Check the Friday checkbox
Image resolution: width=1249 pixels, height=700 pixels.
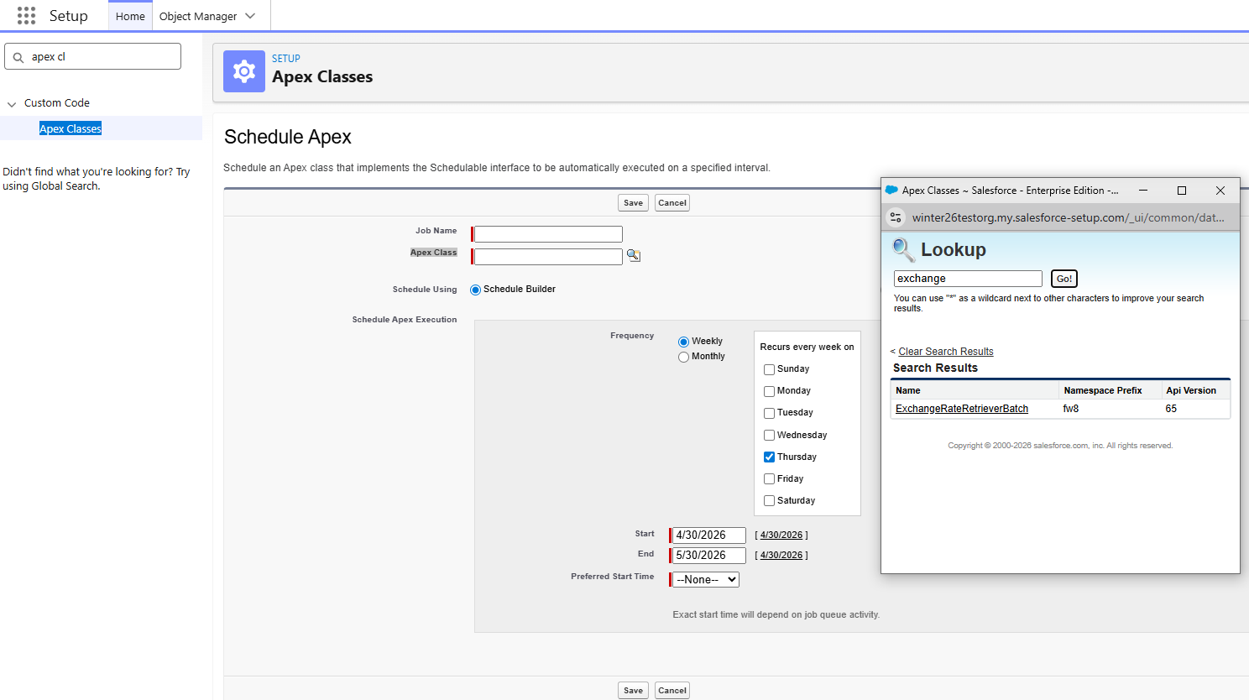click(x=769, y=479)
